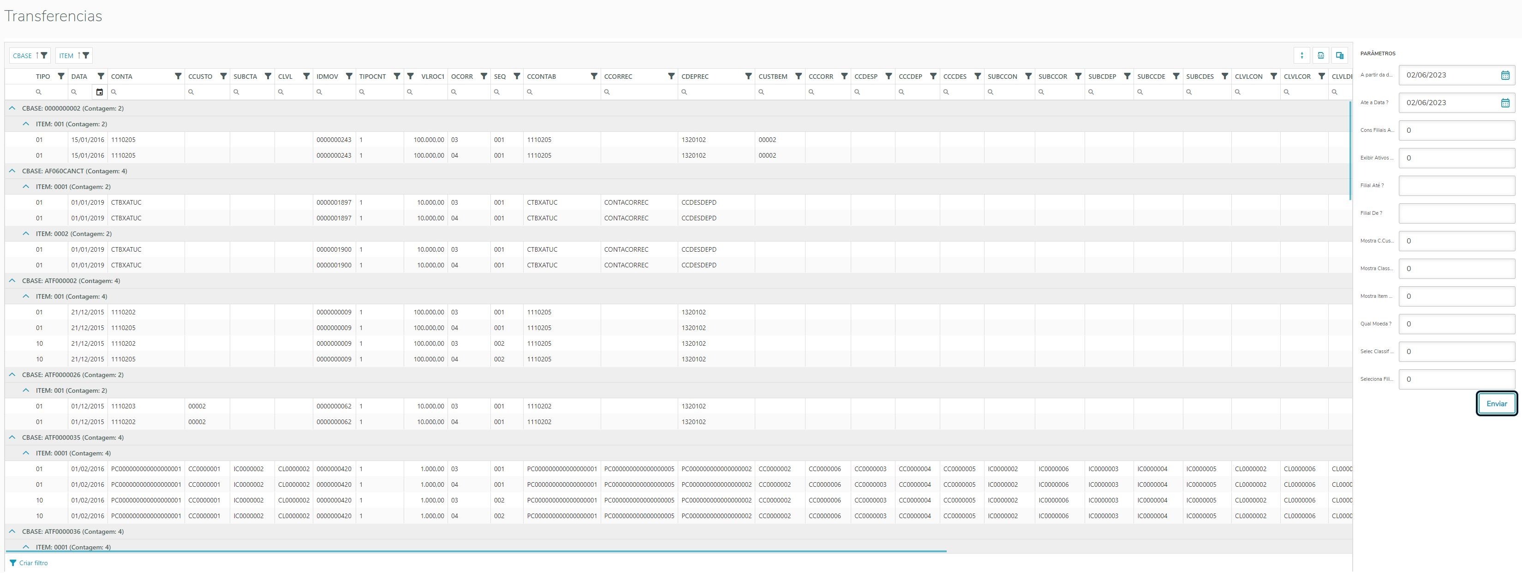Open filter icon on the CBASE group chip
1522x573 pixels.
point(44,55)
